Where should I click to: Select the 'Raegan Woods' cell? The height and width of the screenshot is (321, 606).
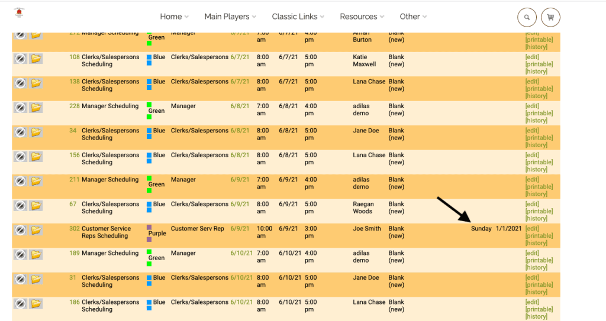click(363, 208)
